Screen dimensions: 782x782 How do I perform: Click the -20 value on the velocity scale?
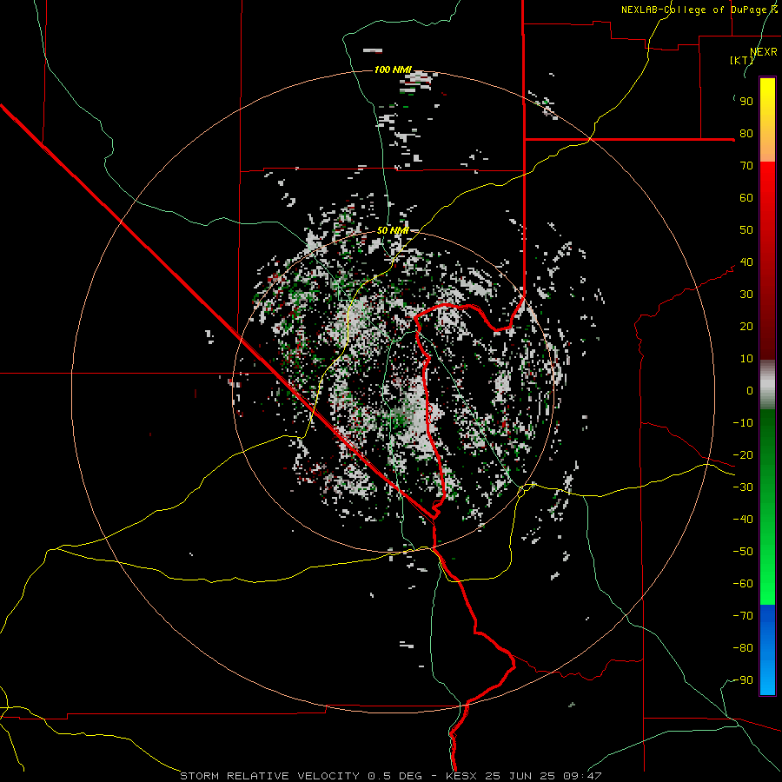pos(743,455)
